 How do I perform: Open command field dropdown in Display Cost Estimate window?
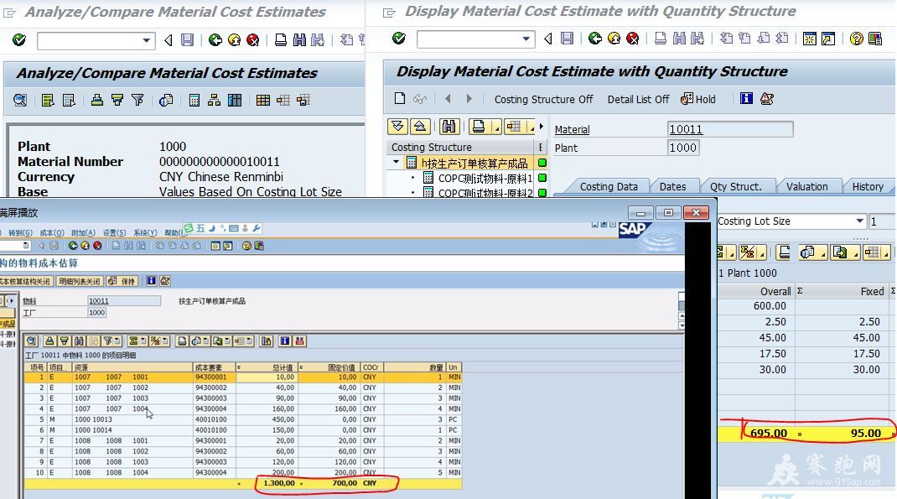526,39
